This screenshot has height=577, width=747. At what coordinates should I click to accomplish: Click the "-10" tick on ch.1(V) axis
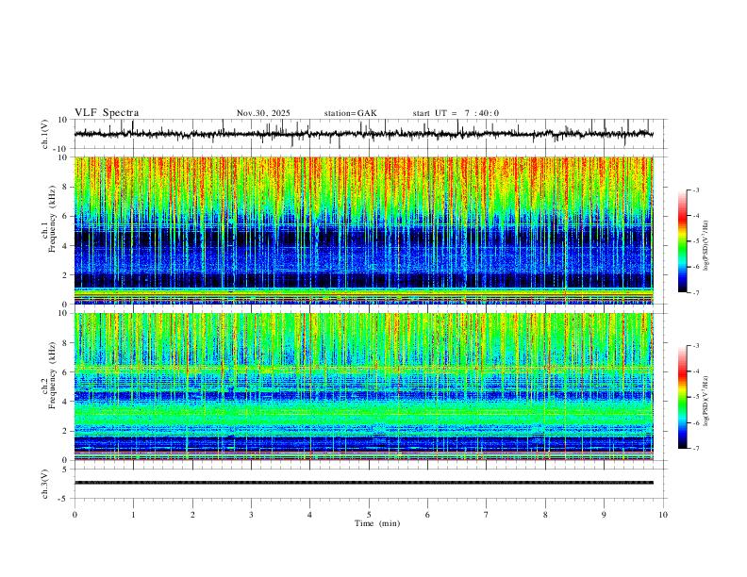61,149
